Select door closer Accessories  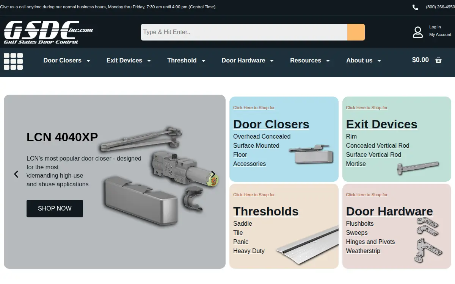[249, 164]
